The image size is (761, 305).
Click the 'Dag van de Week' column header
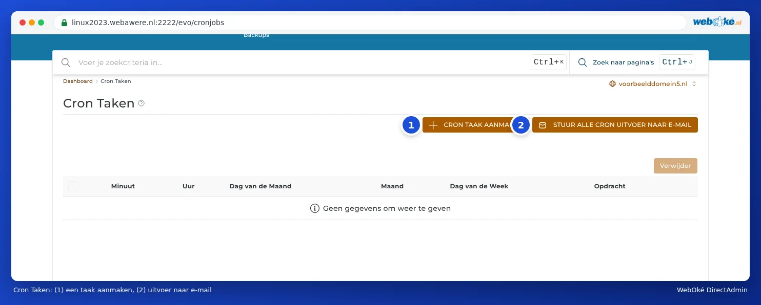tap(479, 186)
